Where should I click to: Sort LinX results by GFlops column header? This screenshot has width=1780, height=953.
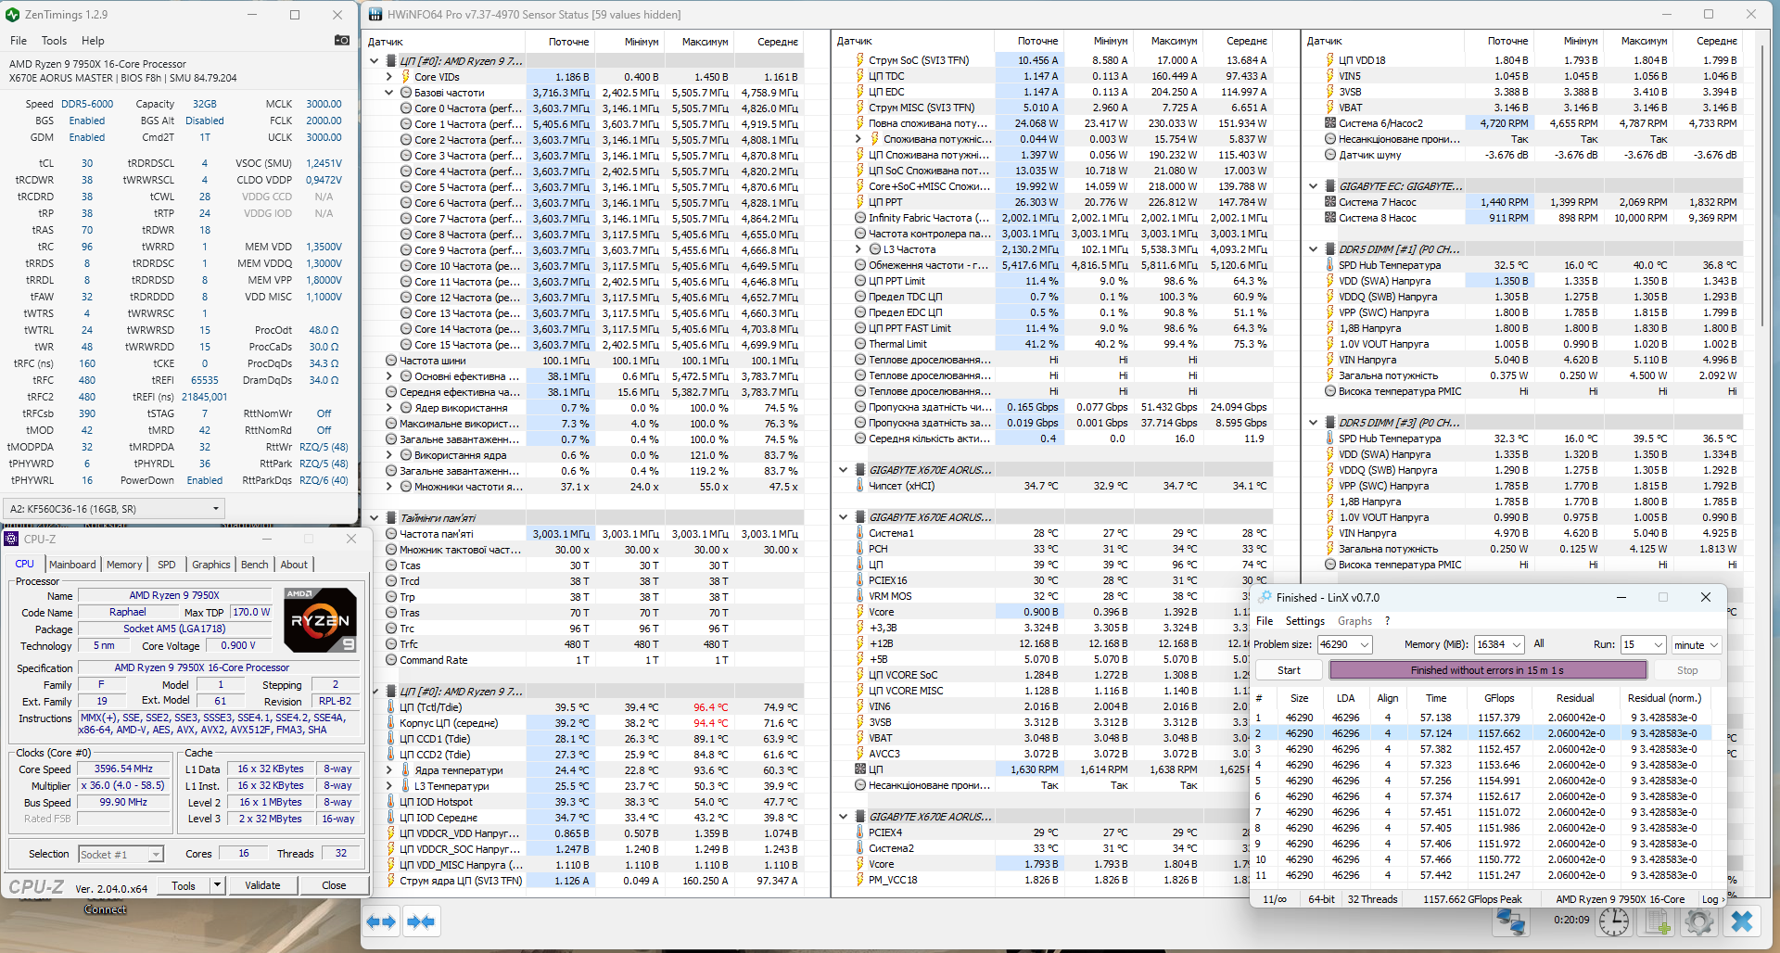click(1499, 698)
